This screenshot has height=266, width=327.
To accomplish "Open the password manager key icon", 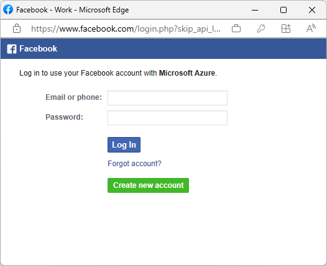I will (261, 29).
